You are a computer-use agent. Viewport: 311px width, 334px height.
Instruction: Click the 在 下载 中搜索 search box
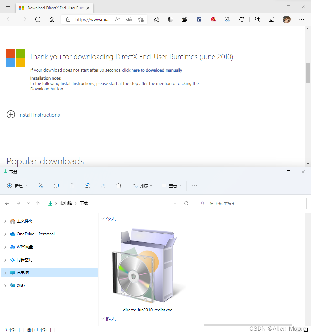click(251, 204)
